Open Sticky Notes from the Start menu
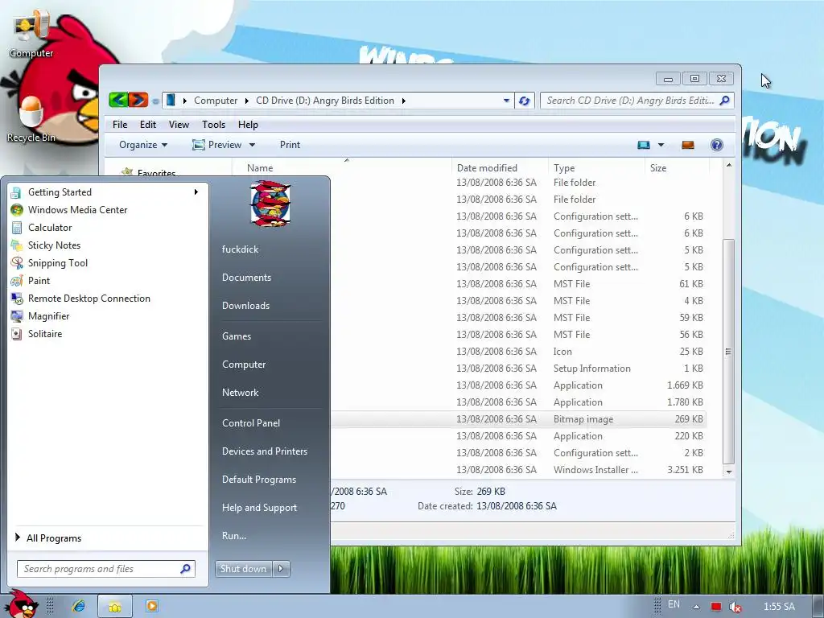 (105, 245)
